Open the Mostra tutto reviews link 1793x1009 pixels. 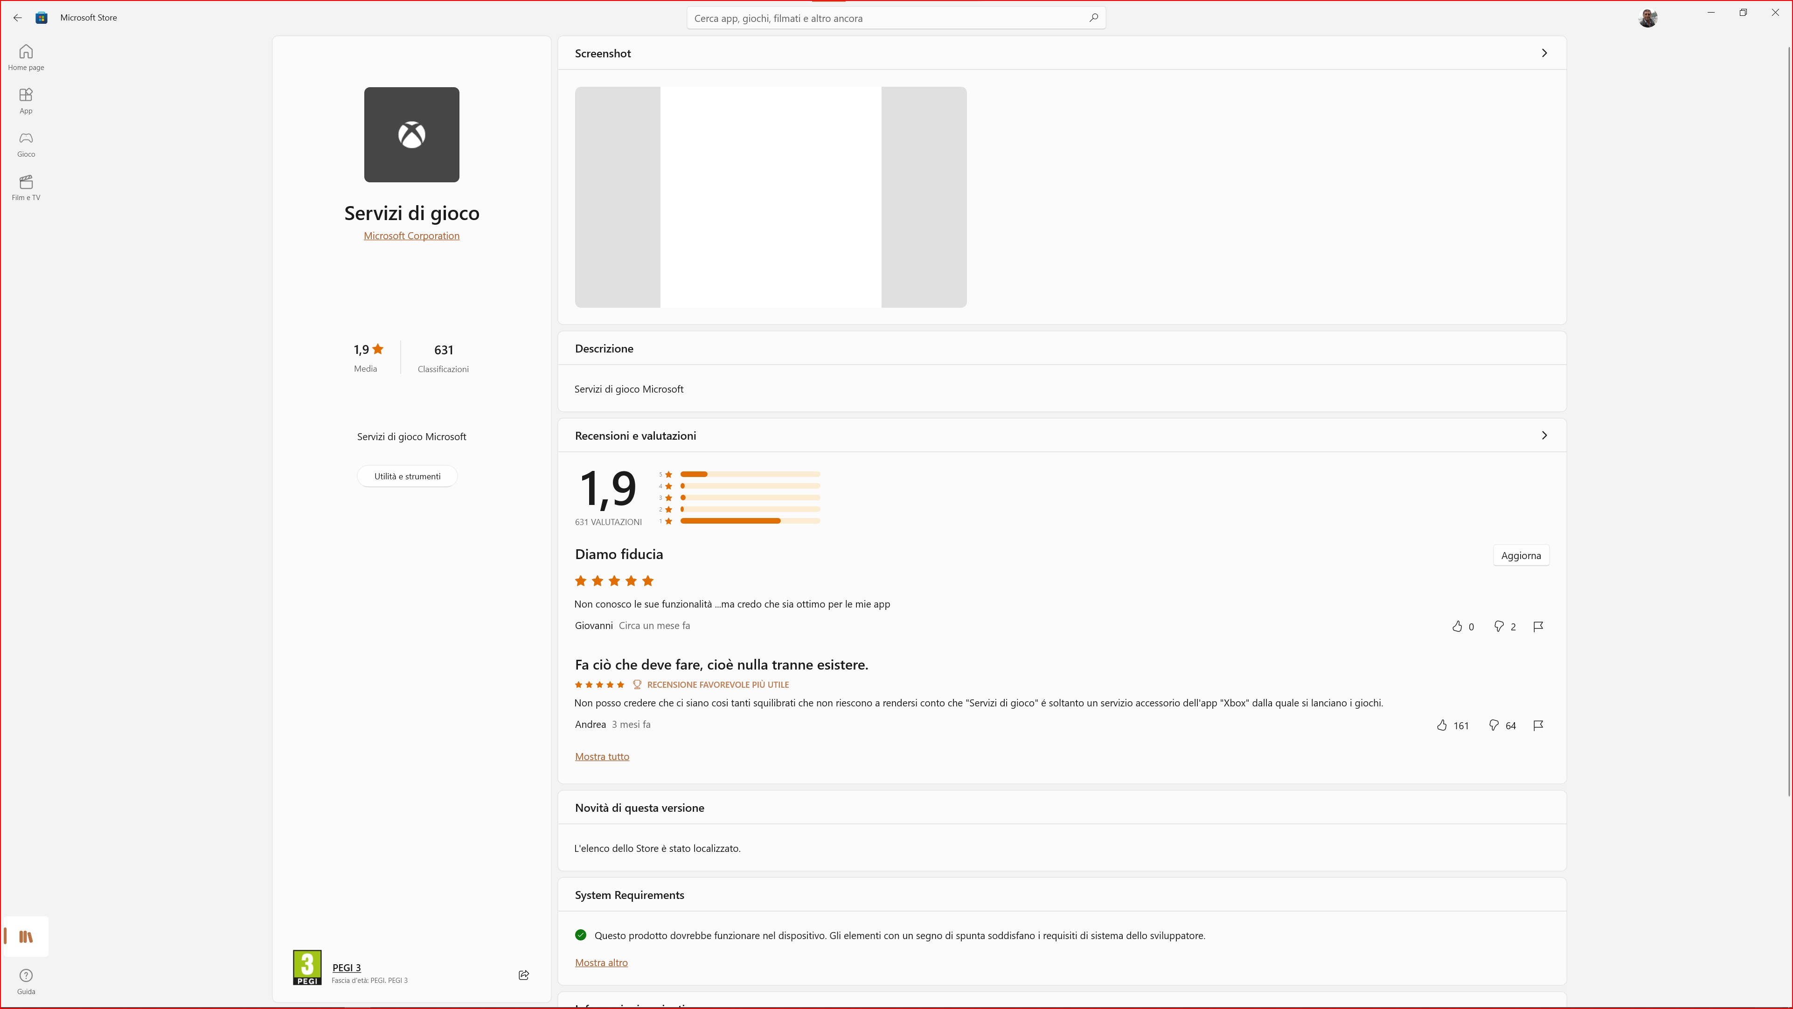coord(602,757)
